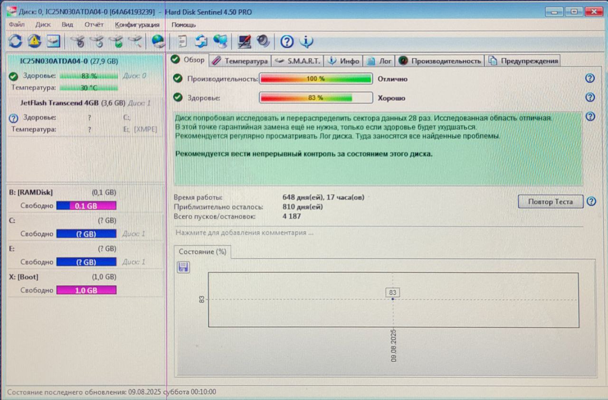Open the report document toolbar icon
This screenshot has height=400, width=608.
point(182,41)
